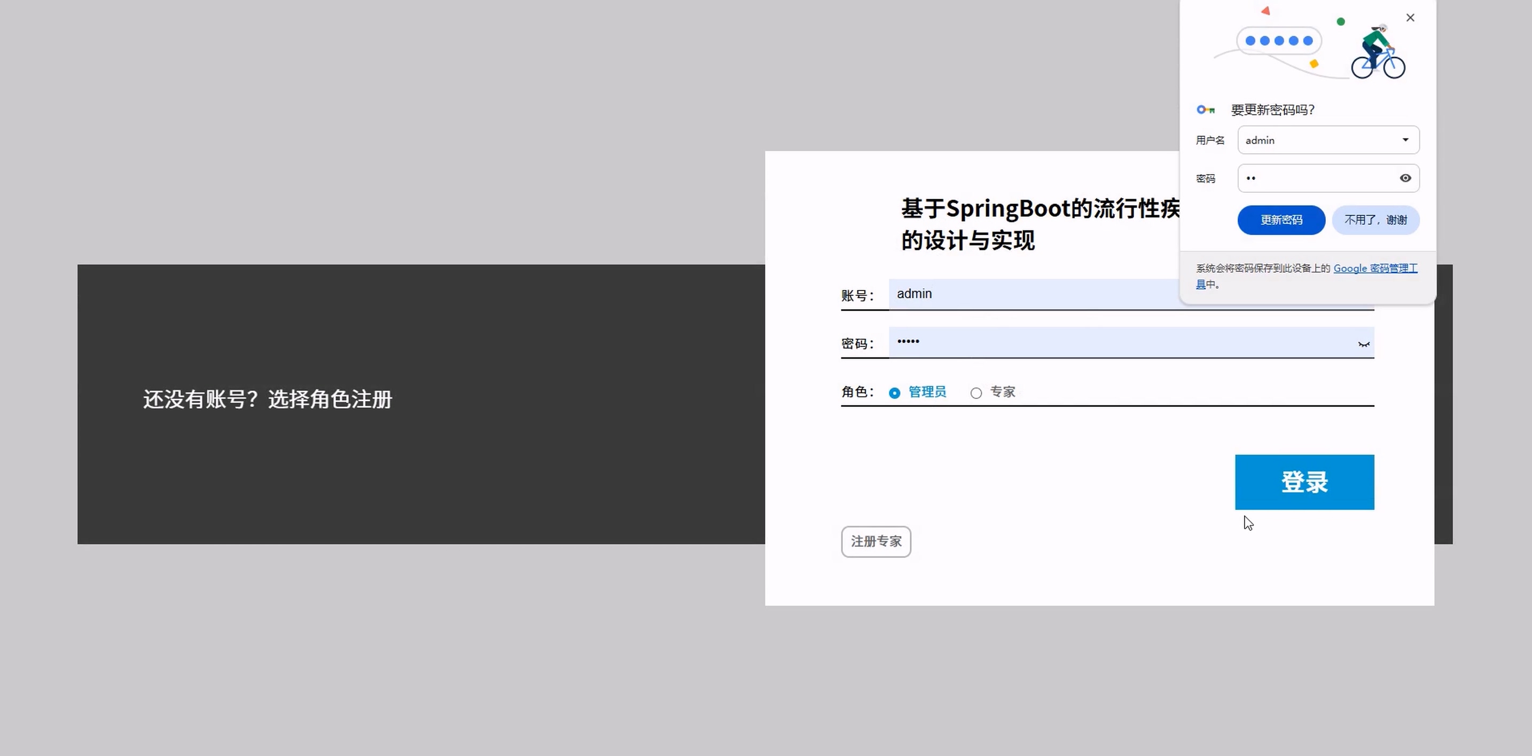The height and width of the screenshot is (756, 1532).
Task: Click the password dots bubble illustration
Action: (1279, 41)
